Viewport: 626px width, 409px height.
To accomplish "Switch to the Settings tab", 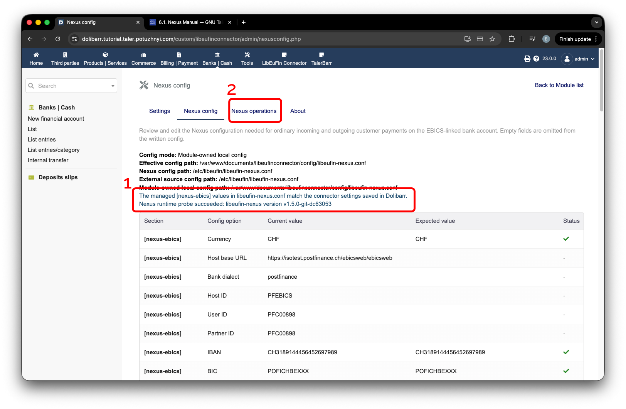I will click(160, 111).
